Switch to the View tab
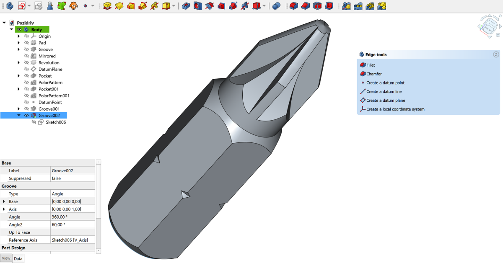503x263 pixels. point(6,258)
